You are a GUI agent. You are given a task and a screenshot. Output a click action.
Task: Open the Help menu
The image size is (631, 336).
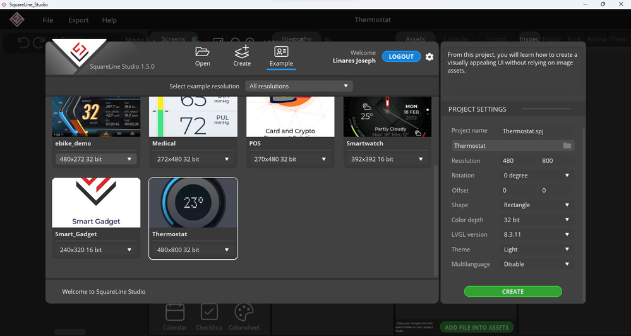point(109,20)
